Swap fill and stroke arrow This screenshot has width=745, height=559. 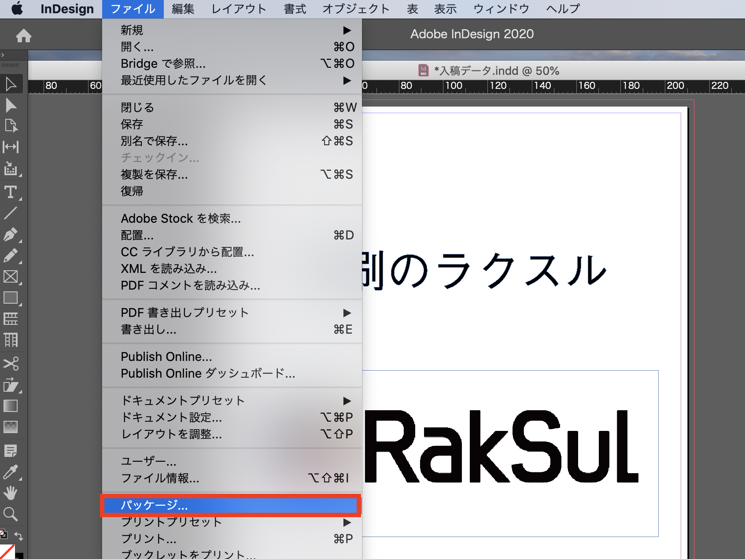[x=19, y=536]
